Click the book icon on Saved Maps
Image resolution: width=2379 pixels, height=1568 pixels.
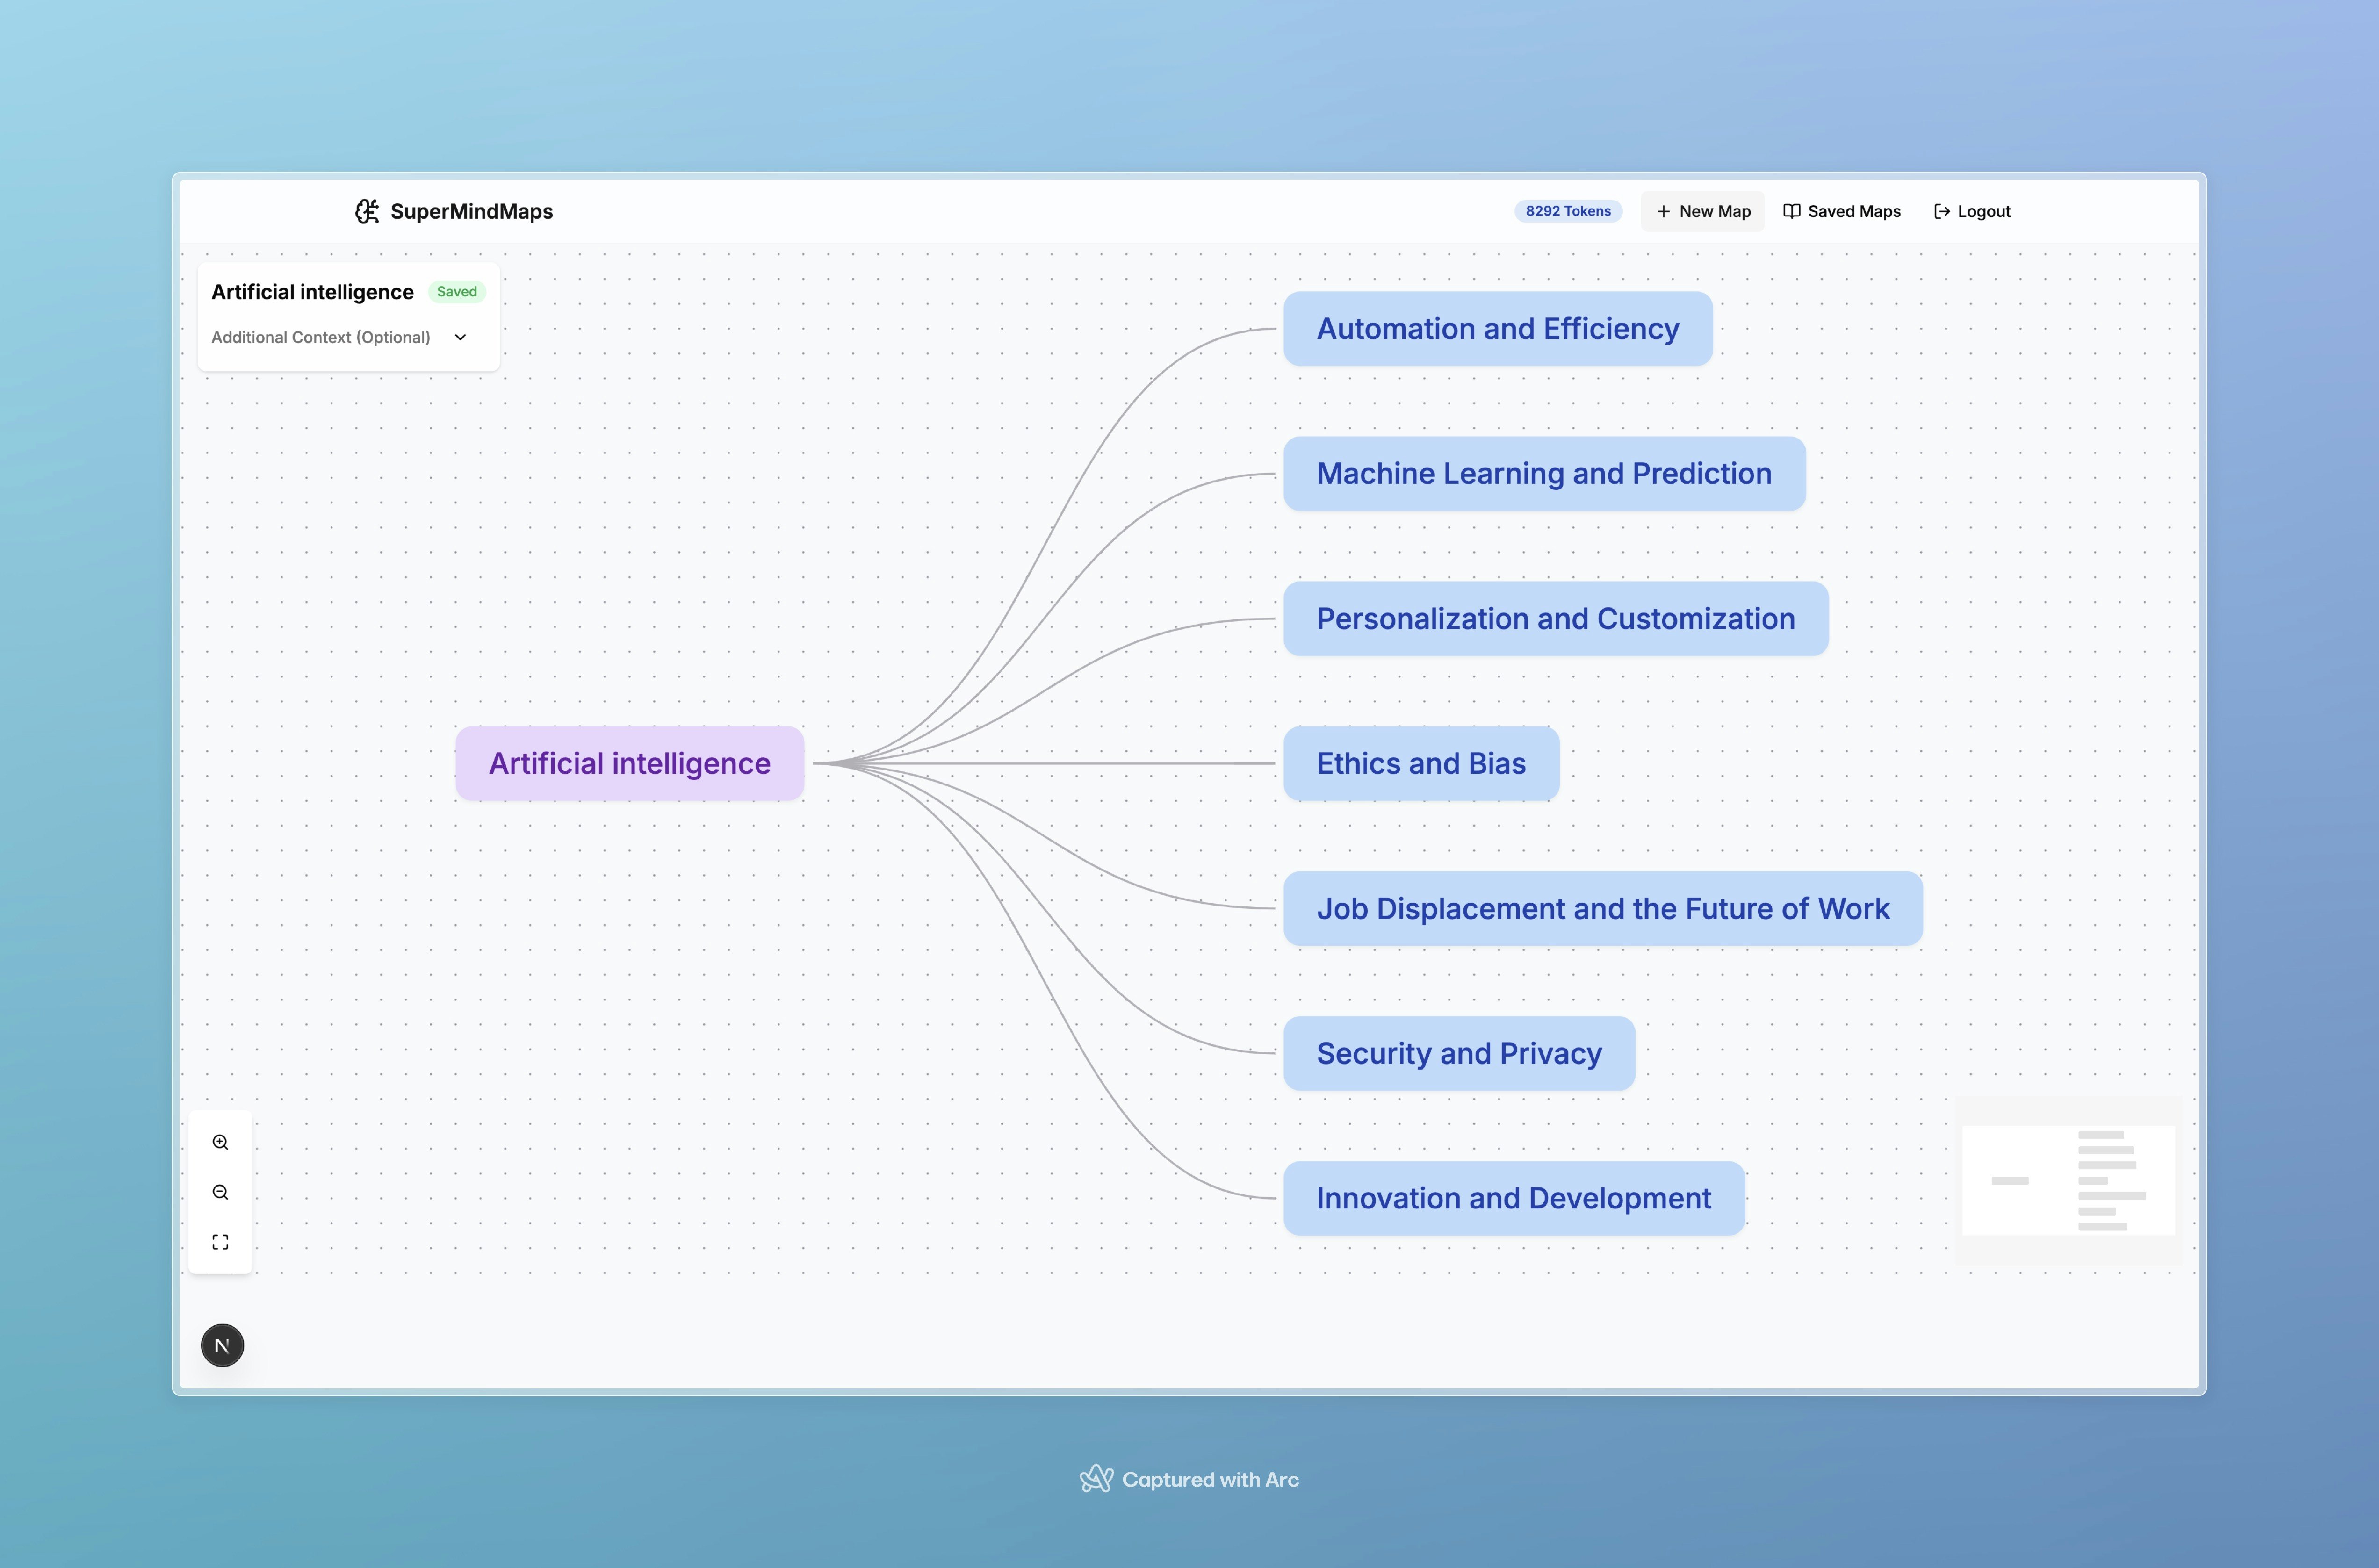pos(1791,211)
